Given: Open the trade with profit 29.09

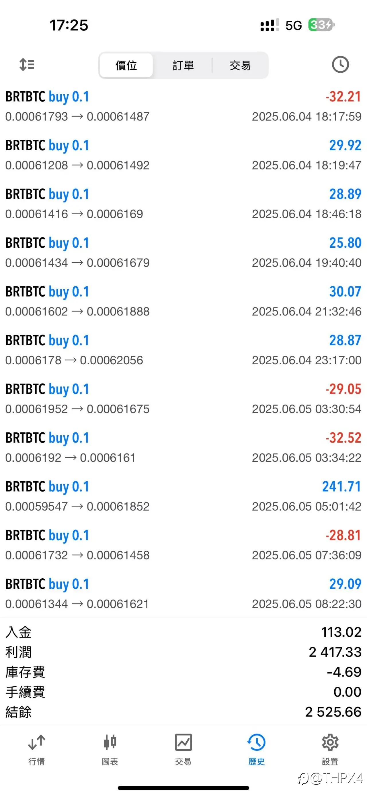Looking at the screenshot, I should tap(183, 594).
